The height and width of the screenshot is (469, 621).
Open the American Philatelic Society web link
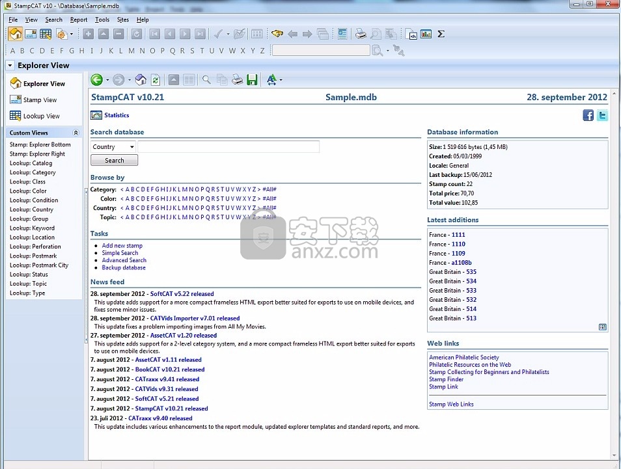click(x=463, y=357)
